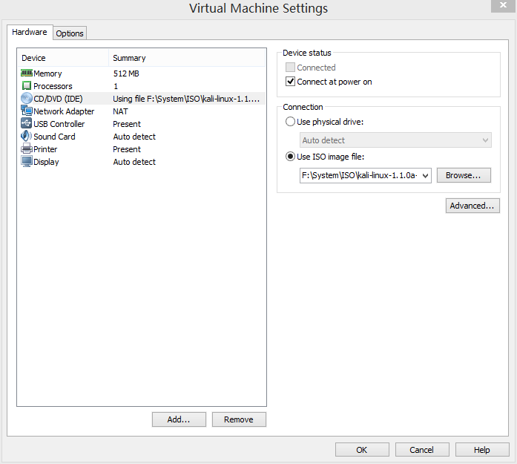Switch to the Options tab
This screenshot has height=464, width=517.
[70, 33]
